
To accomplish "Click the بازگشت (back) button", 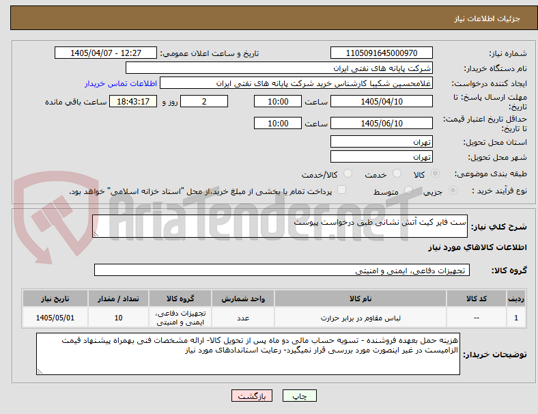I will pyautogui.click(x=252, y=396).
